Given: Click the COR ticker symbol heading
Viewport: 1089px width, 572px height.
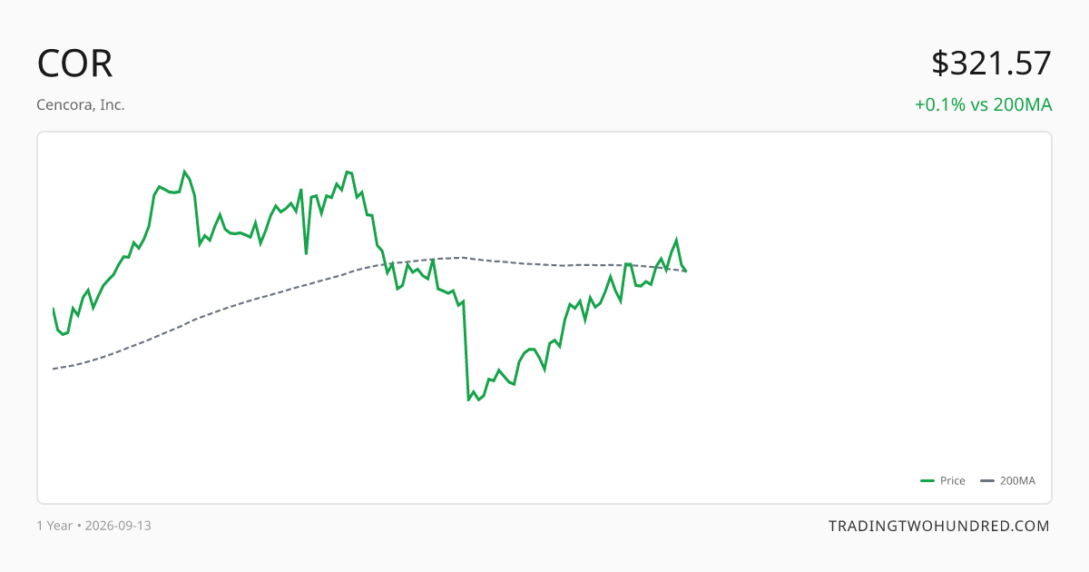Looking at the screenshot, I should click(x=75, y=64).
